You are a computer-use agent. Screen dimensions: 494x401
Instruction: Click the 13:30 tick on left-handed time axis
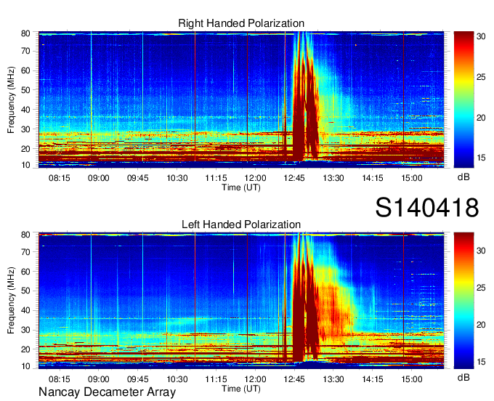click(333, 379)
